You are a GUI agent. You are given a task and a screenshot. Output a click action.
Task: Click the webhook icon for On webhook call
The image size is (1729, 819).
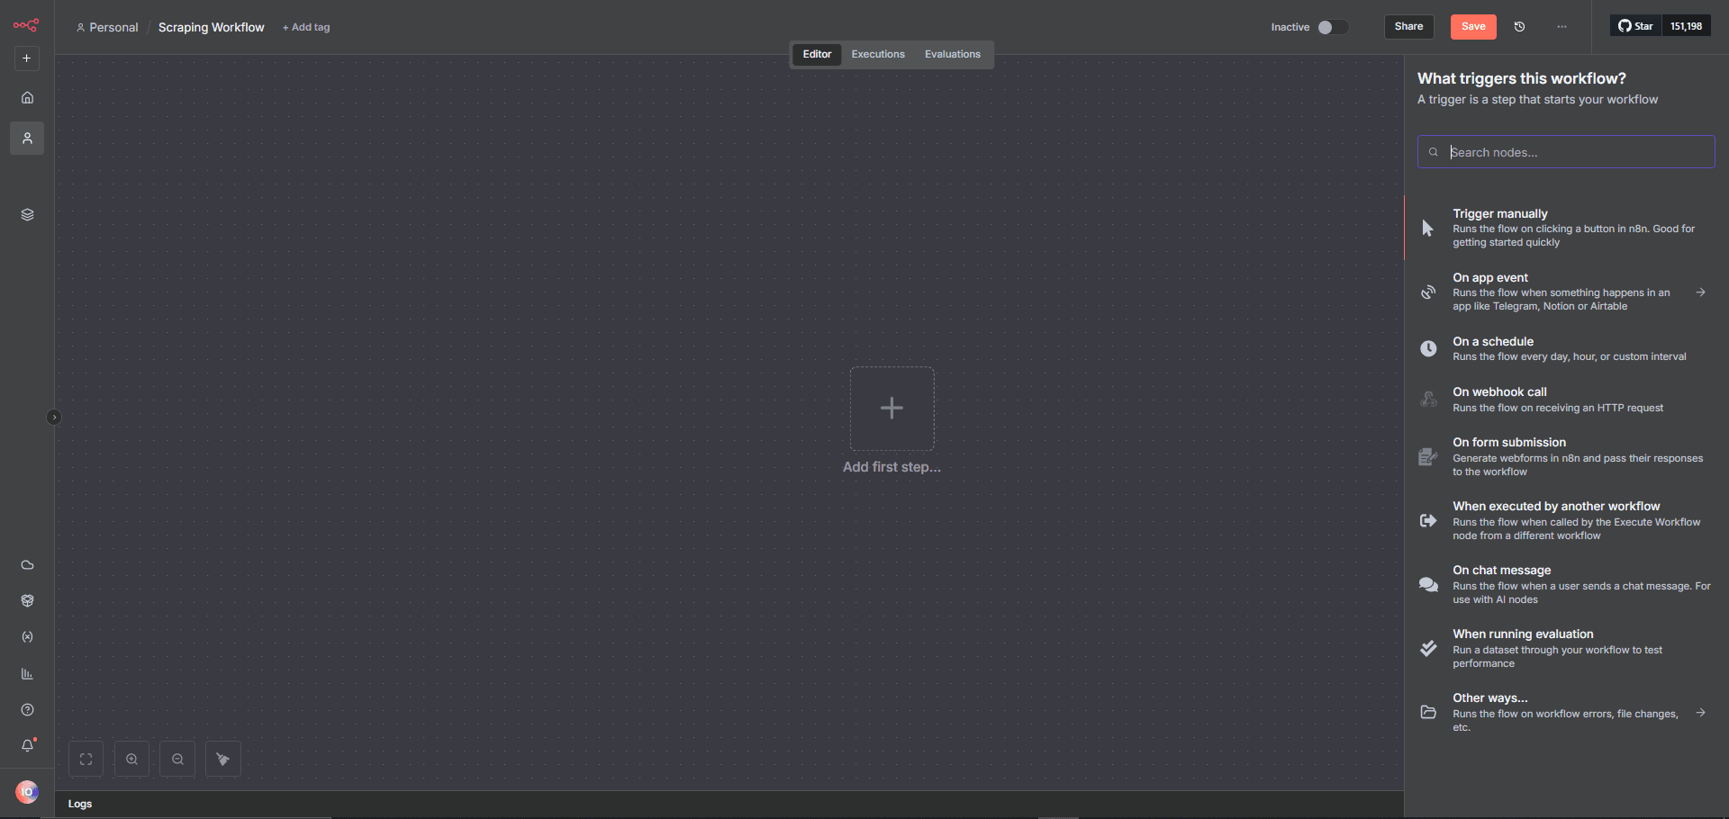tap(1428, 400)
